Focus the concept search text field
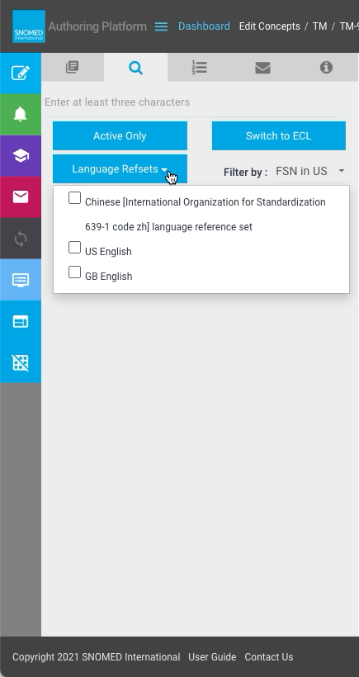The width and height of the screenshot is (359, 677). pos(190,102)
